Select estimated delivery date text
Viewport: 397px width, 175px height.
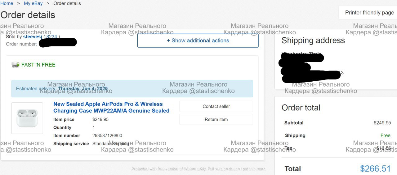(83, 89)
